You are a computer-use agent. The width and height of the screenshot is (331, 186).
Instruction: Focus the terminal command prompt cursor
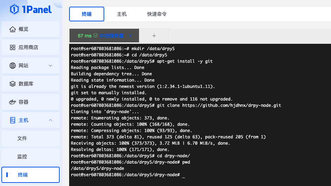[184, 175]
